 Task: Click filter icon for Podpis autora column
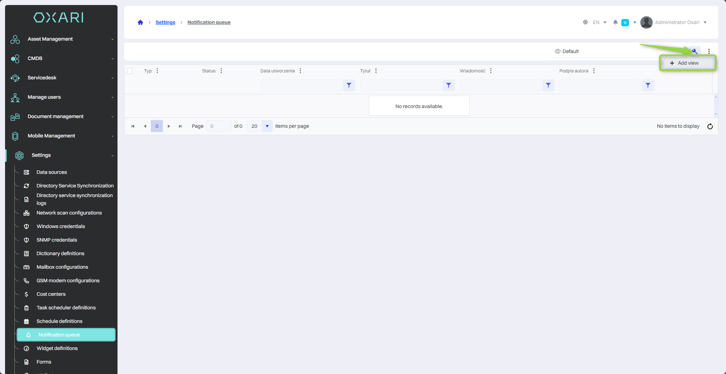[648, 85]
